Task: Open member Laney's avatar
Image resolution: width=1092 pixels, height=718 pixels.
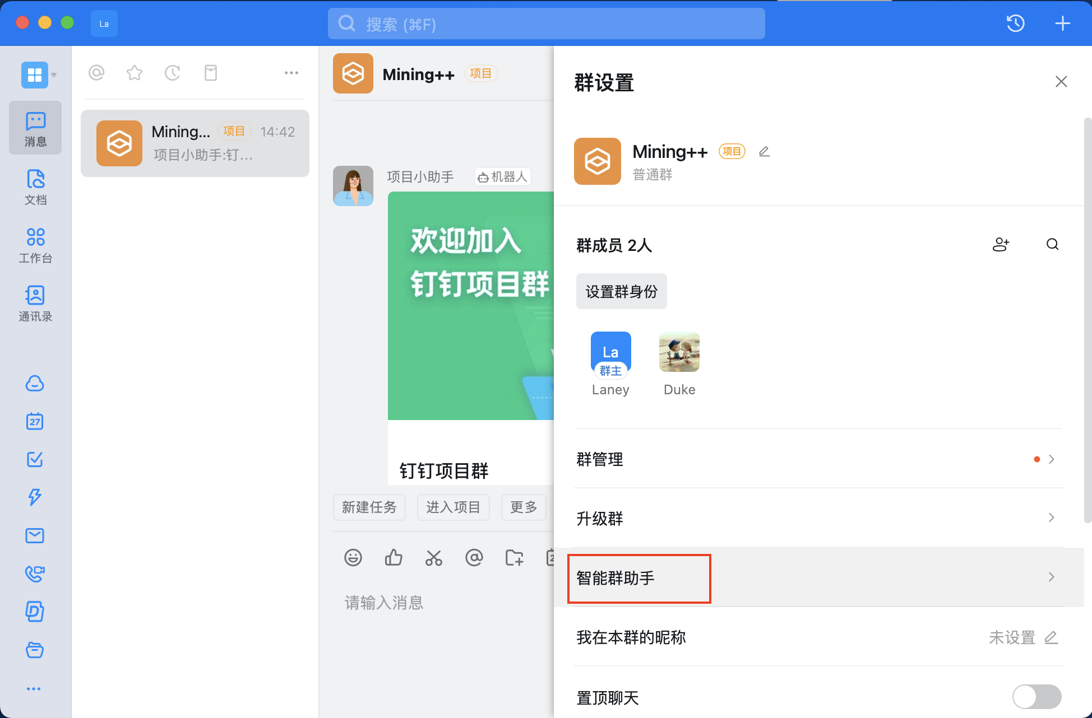Action: pyautogui.click(x=611, y=353)
